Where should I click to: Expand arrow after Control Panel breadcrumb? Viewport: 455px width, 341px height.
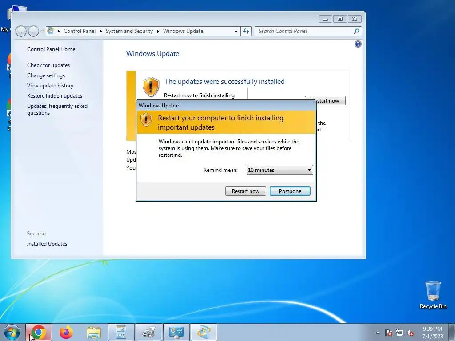tap(101, 31)
